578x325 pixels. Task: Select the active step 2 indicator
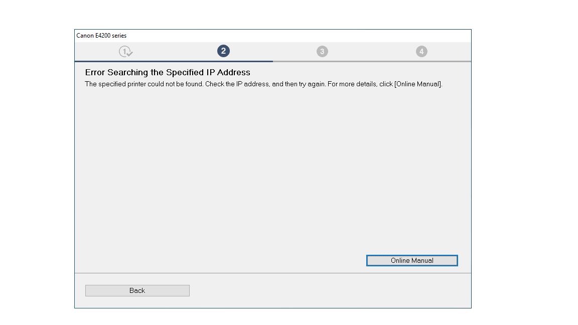point(223,51)
